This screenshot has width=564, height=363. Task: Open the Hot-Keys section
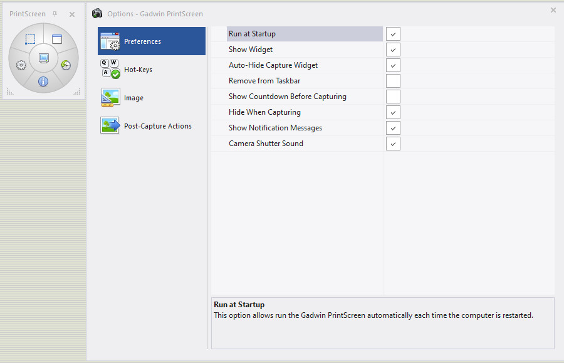(x=152, y=70)
